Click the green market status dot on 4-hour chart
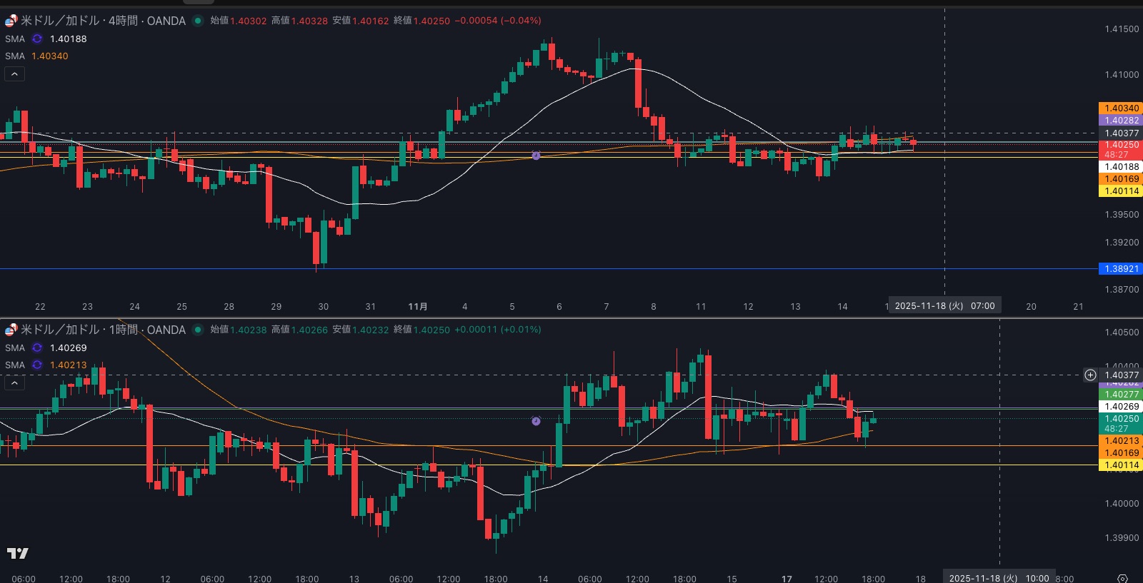 (198, 21)
